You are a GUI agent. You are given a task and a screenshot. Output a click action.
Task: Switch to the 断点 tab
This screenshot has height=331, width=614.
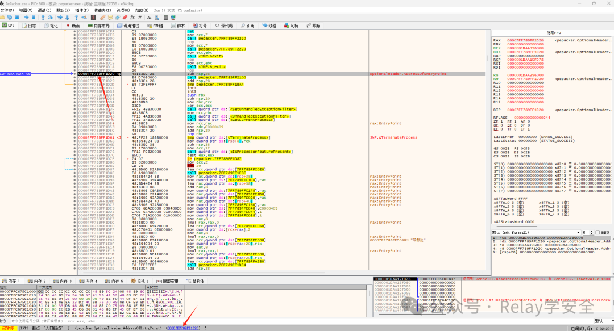coord(73,26)
